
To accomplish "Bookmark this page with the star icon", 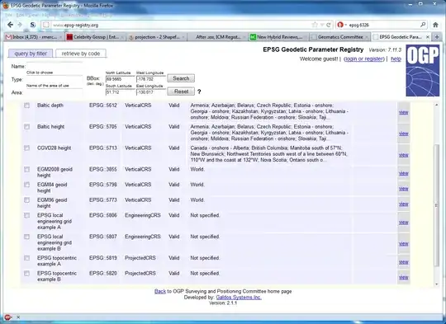I will pos(315,25).
